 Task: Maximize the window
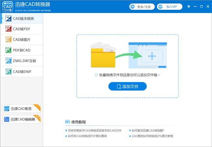click(202, 7)
